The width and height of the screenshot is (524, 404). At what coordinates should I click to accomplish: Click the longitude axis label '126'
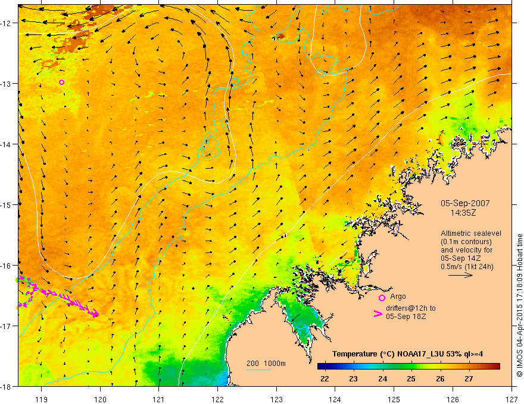(x=453, y=399)
